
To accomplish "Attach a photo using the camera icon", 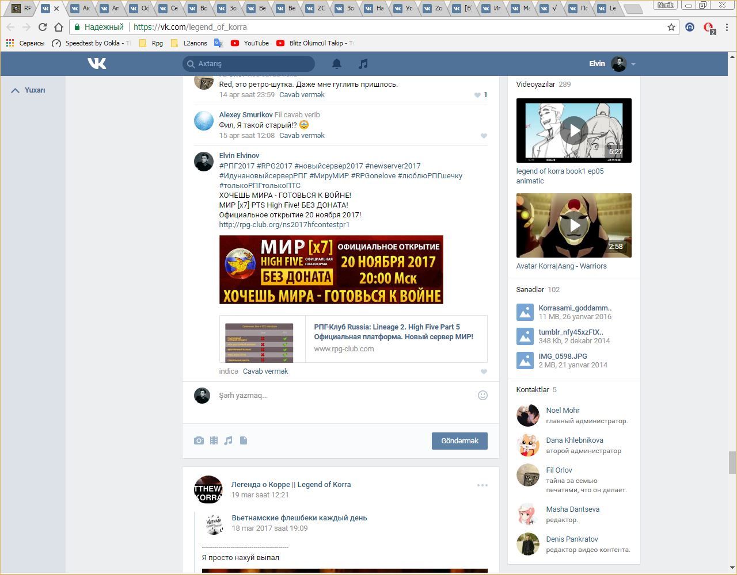I will click(x=199, y=440).
